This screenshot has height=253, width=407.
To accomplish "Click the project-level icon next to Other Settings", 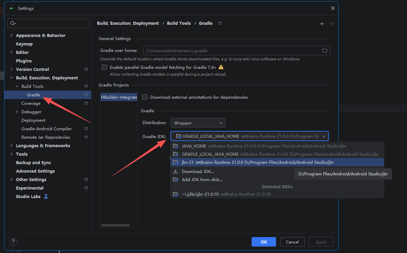I will point(86,179).
